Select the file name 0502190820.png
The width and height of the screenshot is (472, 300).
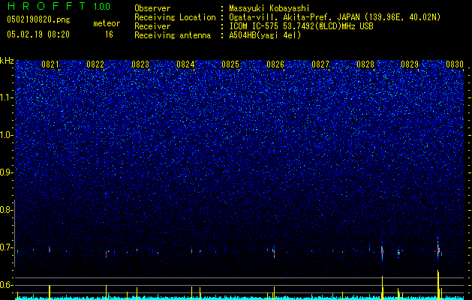38,19
